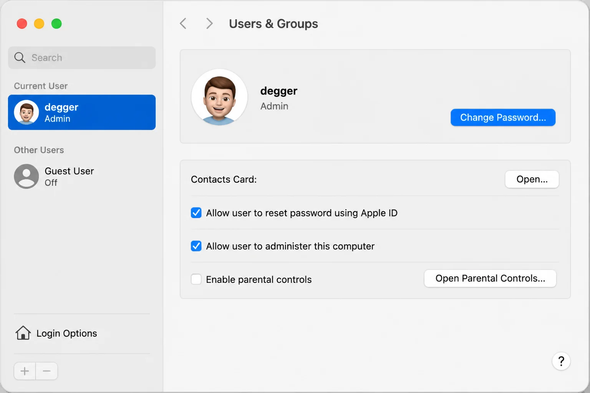Click Open Parental Controls button

(490, 278)
